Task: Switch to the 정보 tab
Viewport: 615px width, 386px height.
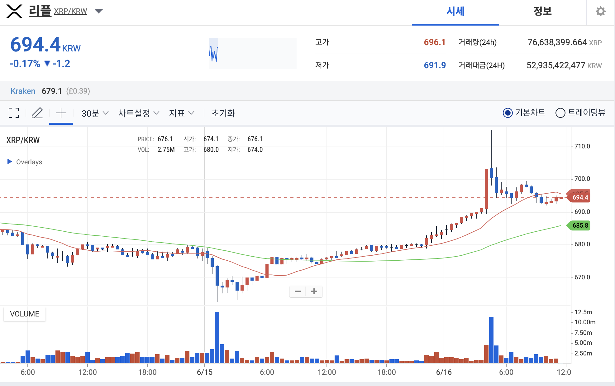Action: click(542, 12)
